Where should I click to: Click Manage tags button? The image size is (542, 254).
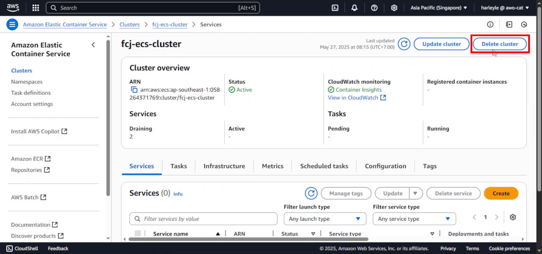(346, 193)
